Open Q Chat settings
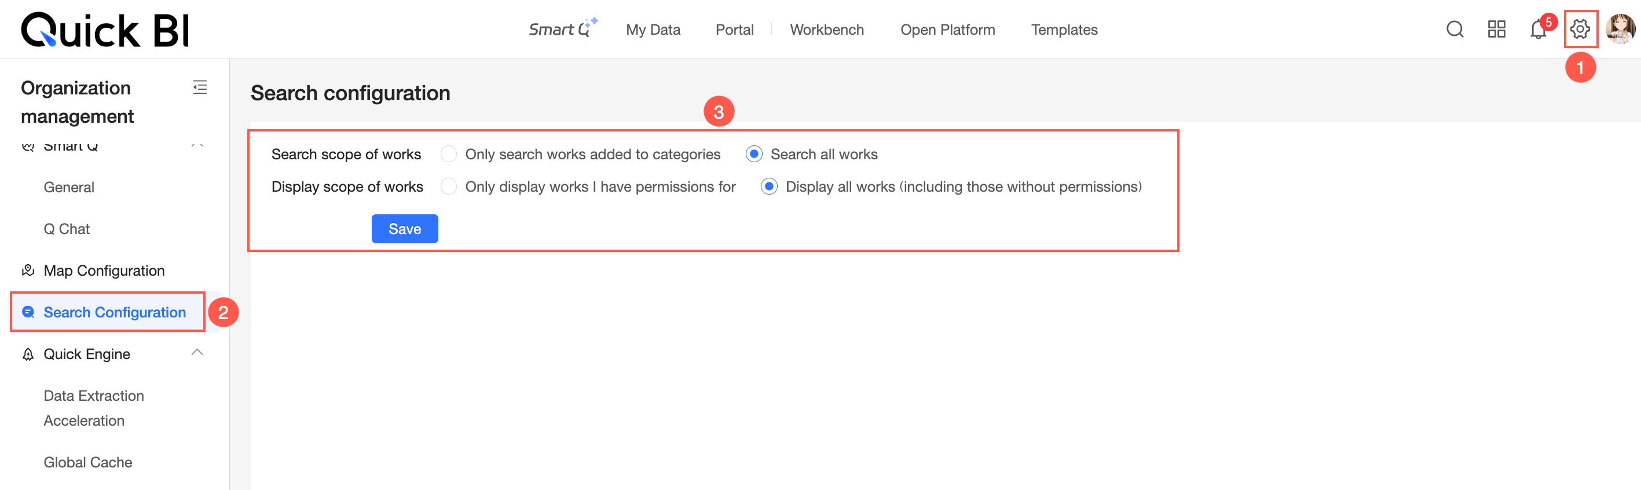This screenshot has width=1641, height=490. pos(66,229)
